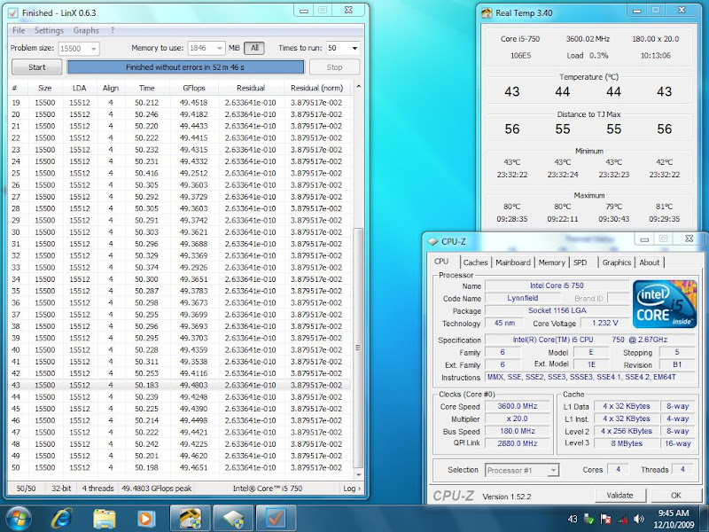
Task: Launch Internet Explorer from the taskbar
Action: click(63, 517)
